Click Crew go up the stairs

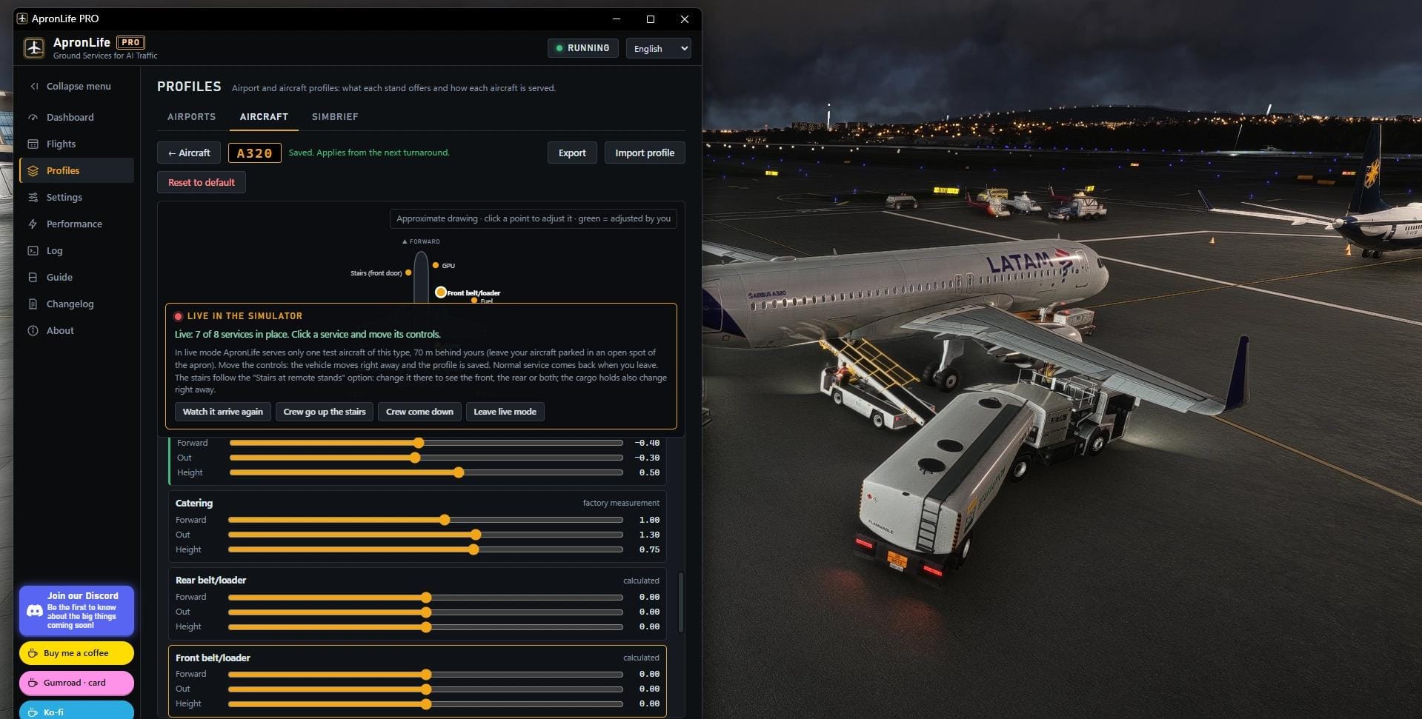coord(325,412)
